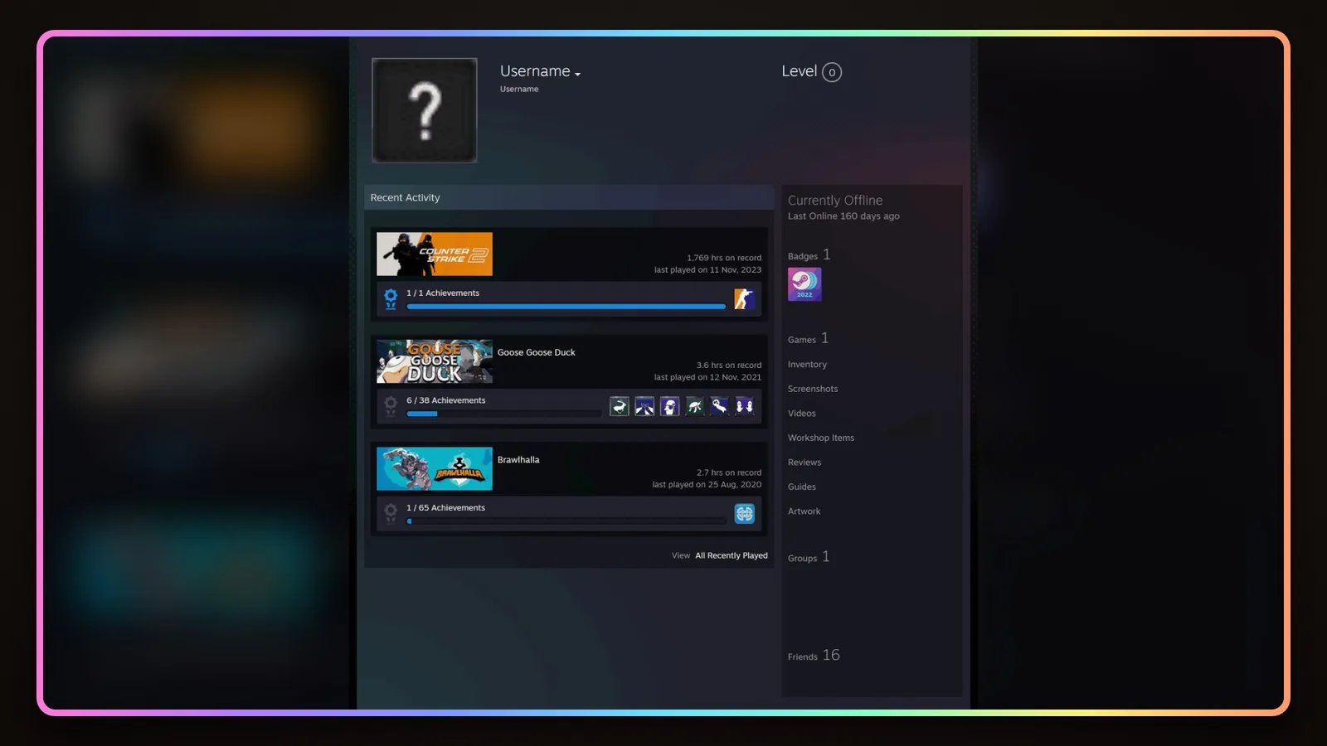Open the Artwork link

pos(804,511)
